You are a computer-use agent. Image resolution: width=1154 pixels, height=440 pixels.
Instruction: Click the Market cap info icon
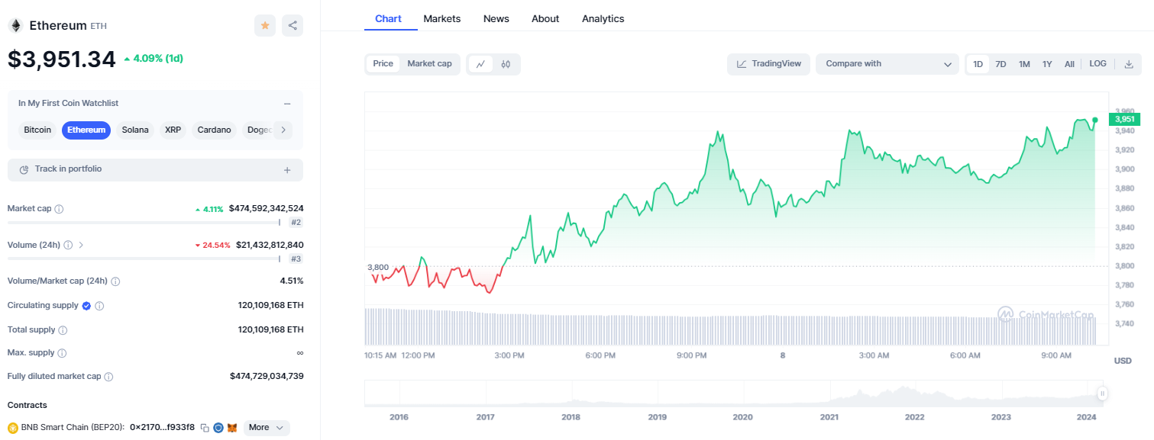pos(60,208)
